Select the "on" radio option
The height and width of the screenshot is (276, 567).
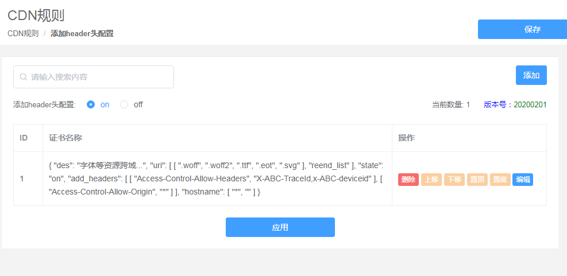click(x=91, y=105)
